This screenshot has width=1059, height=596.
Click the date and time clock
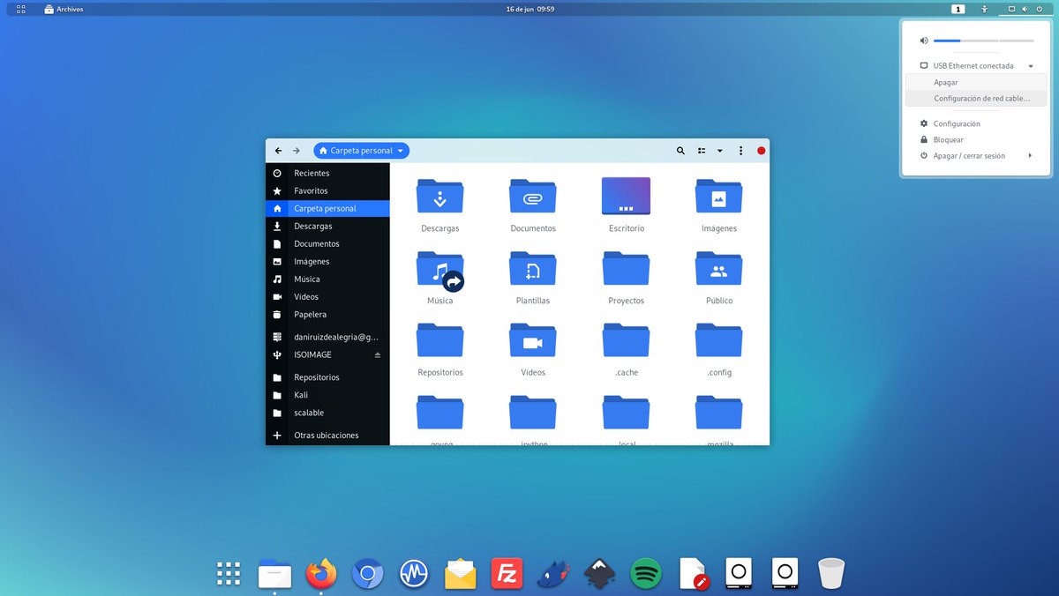coord(529,9)
